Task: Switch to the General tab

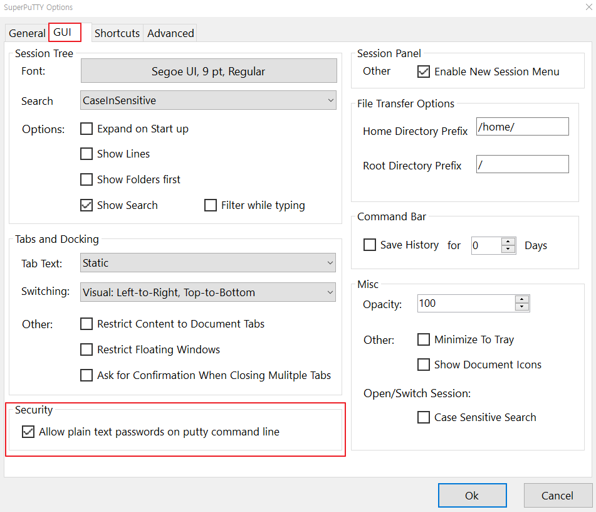Action: (x=27, y=33)
